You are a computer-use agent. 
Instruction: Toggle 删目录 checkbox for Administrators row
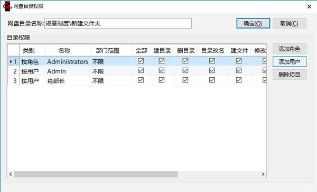point(185,61)
